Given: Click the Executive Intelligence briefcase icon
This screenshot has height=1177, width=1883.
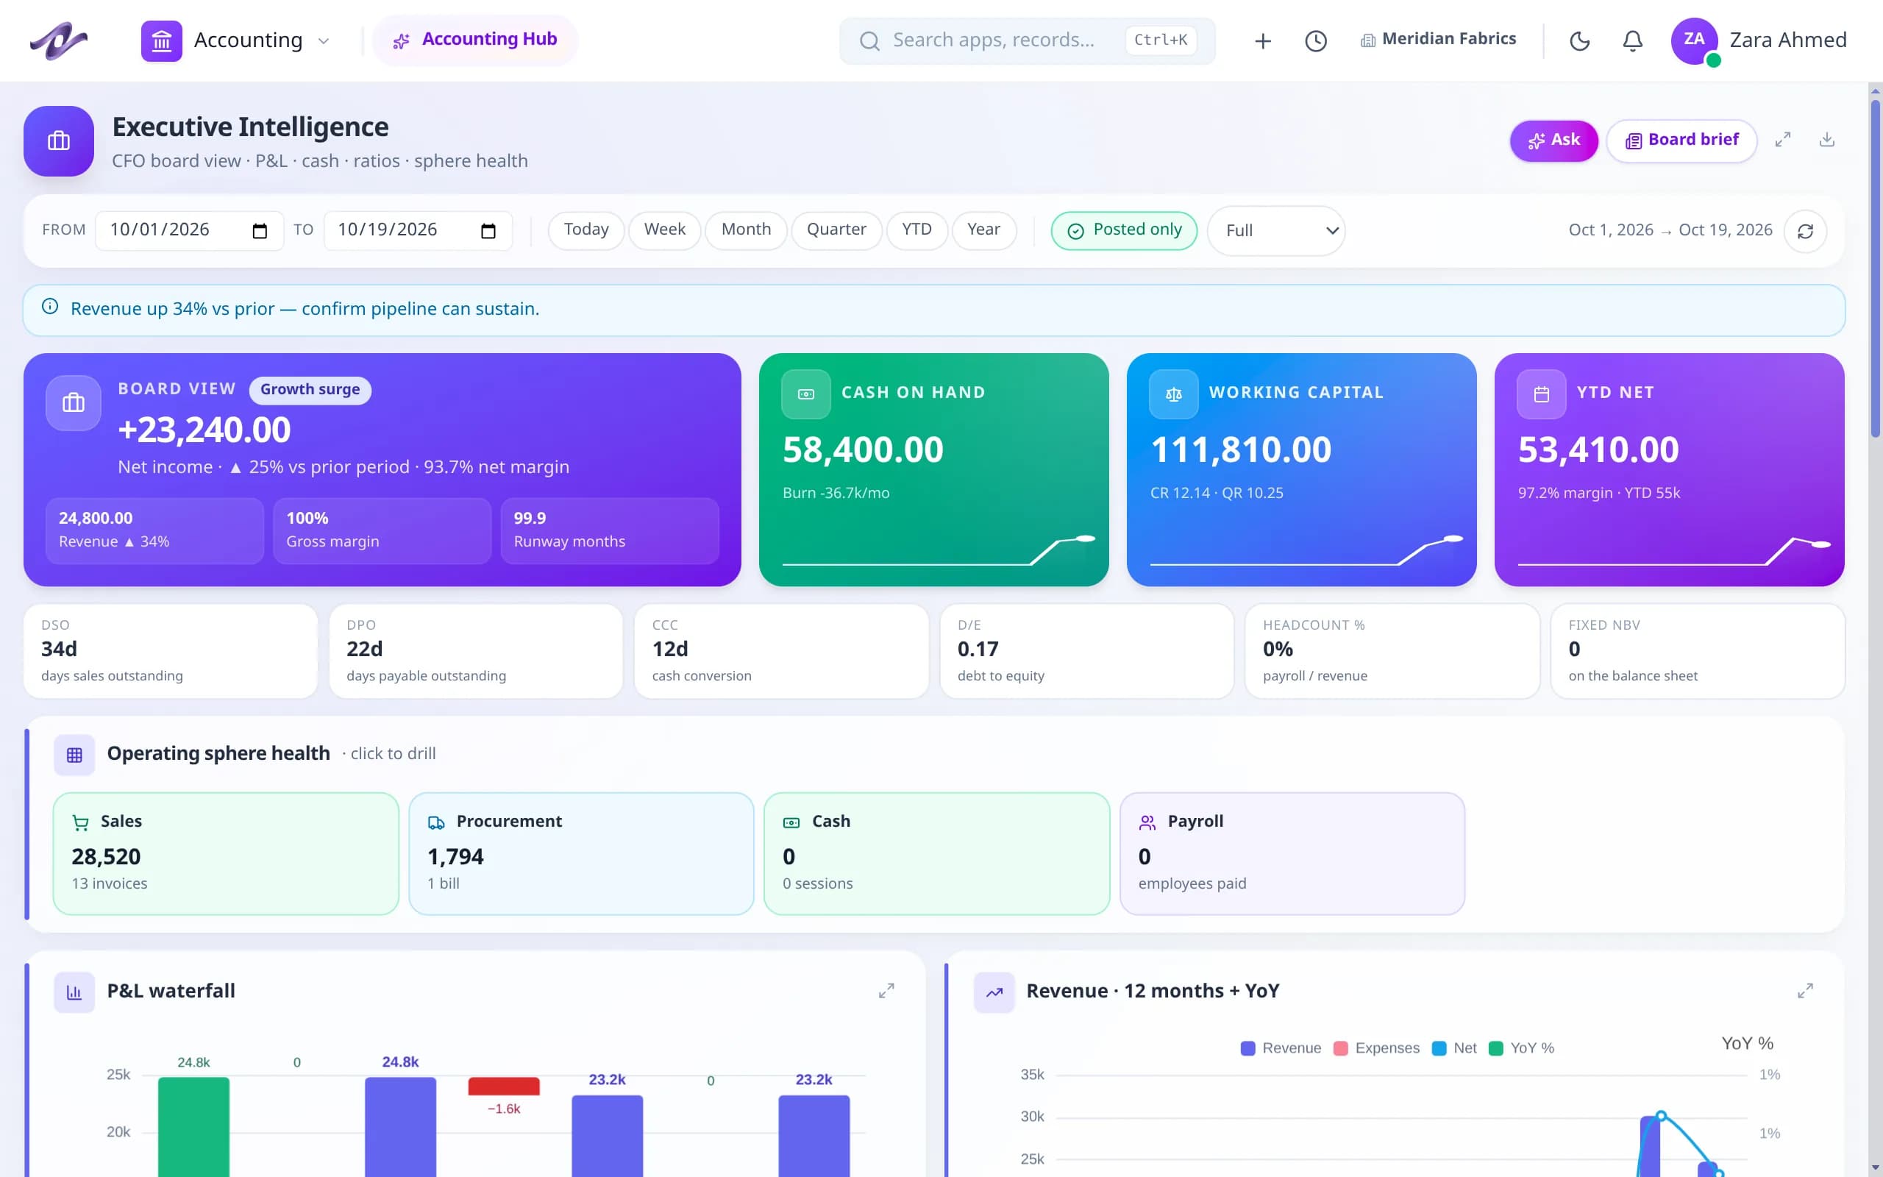Looking at the screenshot, I should click(x=58, y=141).
